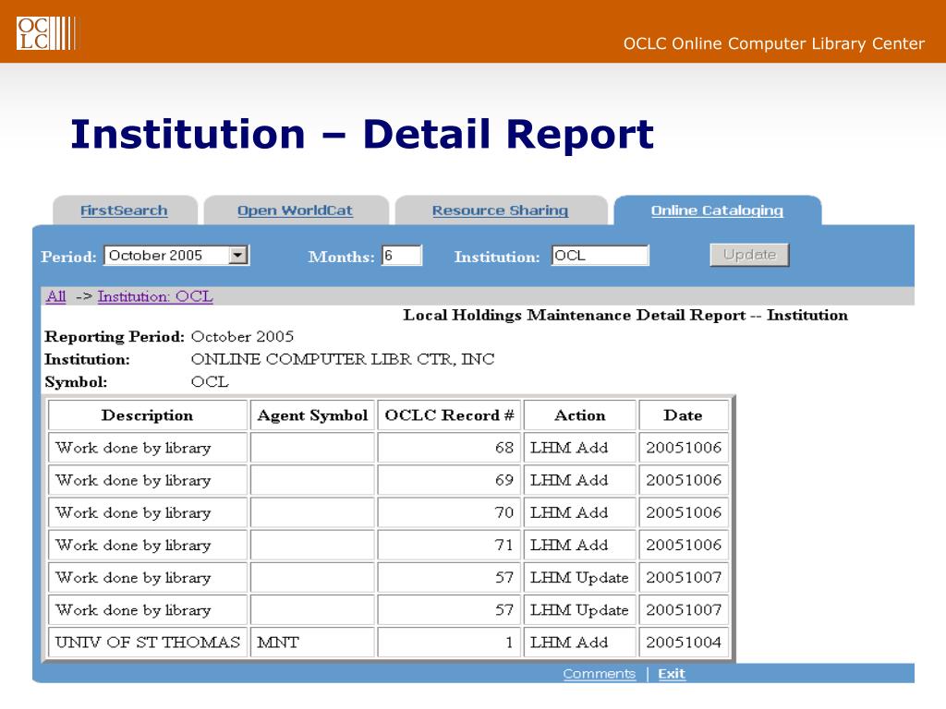Focus the Institution input field
This screenshot has height=709, width=946.
point(600,256)
